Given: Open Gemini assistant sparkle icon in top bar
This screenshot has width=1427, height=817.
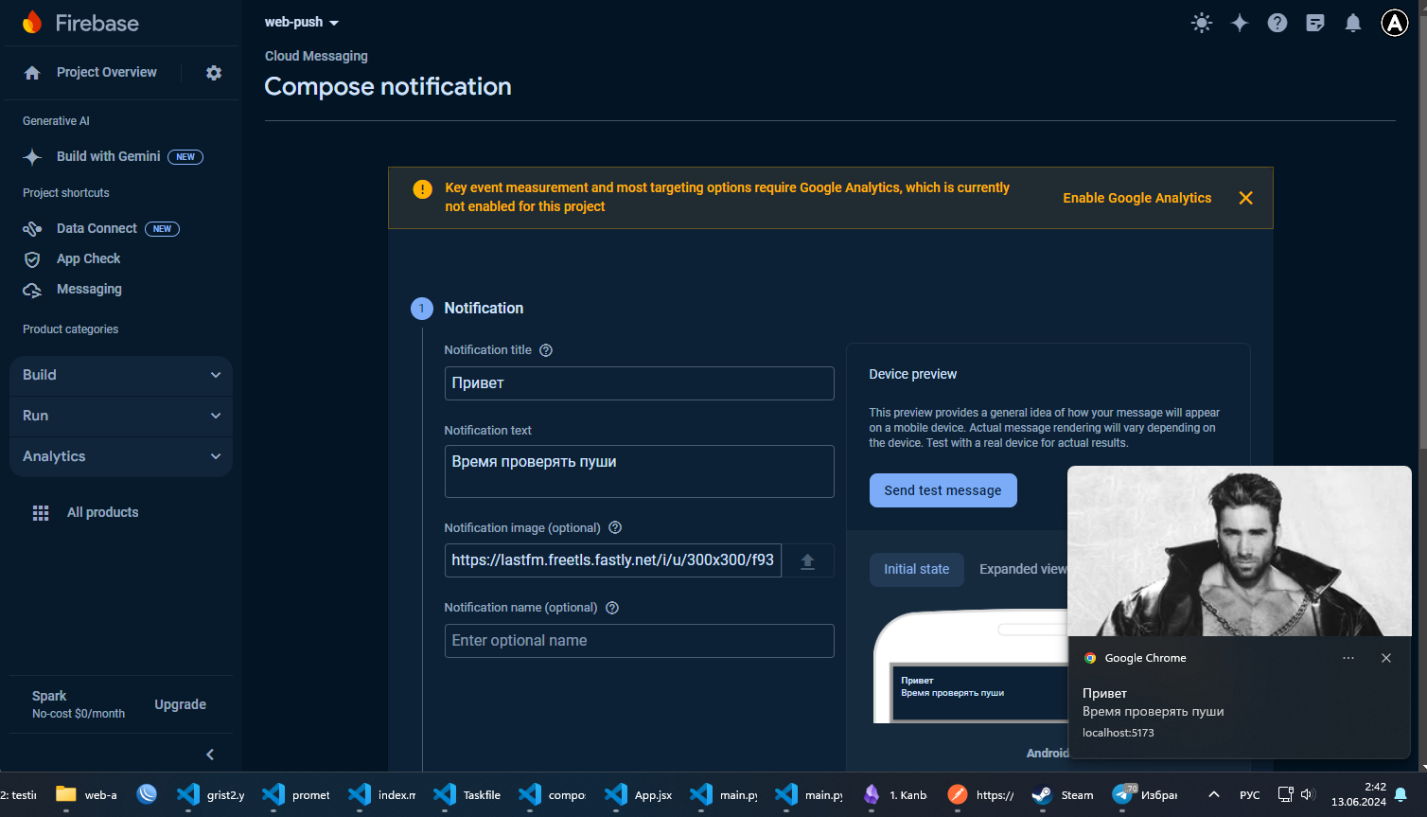Looking at the screenshot, I should tap(1240, 23).
